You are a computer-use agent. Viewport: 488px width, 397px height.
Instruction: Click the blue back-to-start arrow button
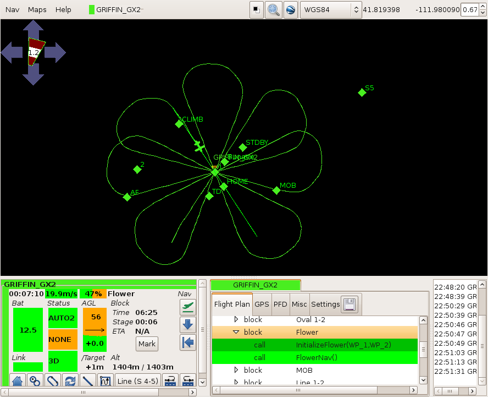(x=187, y=342)
